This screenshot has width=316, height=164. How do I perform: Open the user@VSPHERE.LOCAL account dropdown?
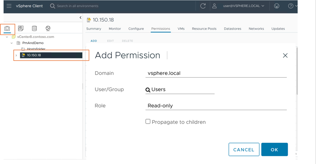click(244, 6)
